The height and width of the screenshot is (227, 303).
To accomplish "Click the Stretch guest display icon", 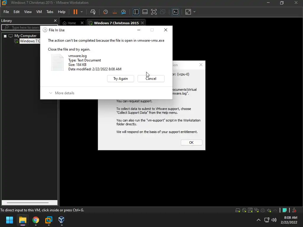I will coord(188,12).
